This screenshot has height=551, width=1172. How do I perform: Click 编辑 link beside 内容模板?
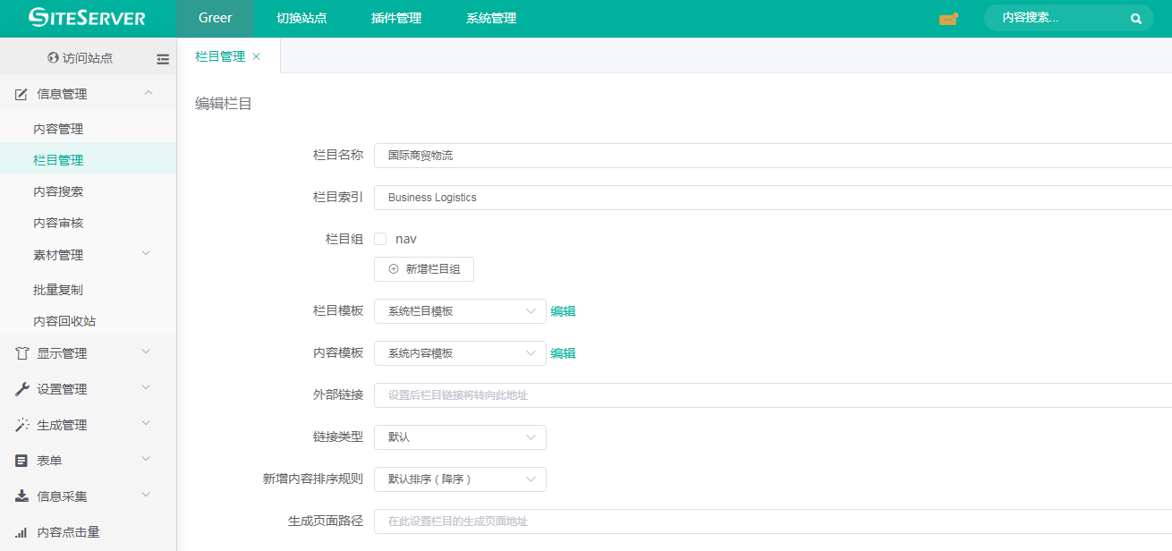pyautogui.click(x=563, y=353)
